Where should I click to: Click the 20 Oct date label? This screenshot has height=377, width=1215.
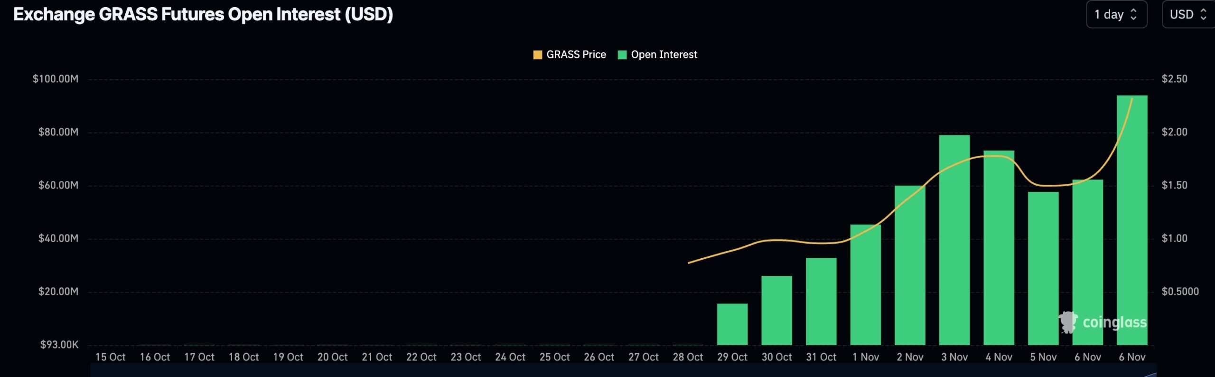click(332, 357)
